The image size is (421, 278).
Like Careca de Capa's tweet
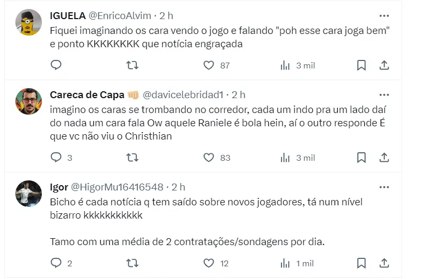click(209, 158)
